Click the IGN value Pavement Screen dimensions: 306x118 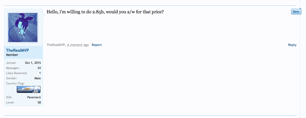[34, 97]
